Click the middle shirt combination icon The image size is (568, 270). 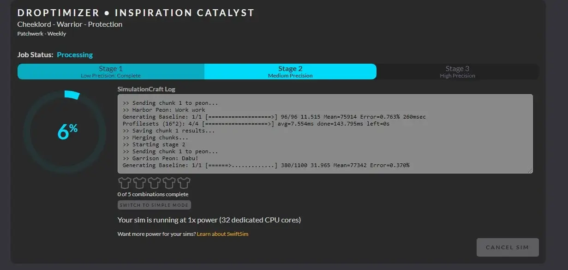tap(154, 183)
